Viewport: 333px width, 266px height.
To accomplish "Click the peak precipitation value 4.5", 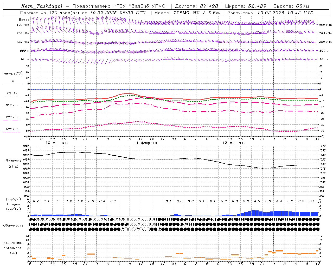I will click(x=257, y=201).
